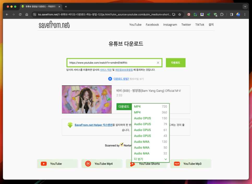Select MP4 360 from the format list

[x=151, y=112]
